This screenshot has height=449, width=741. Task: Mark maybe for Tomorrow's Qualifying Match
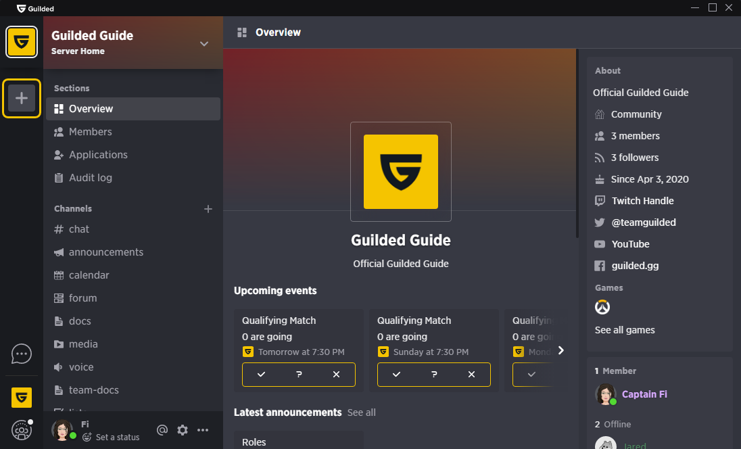coord(299,375)
